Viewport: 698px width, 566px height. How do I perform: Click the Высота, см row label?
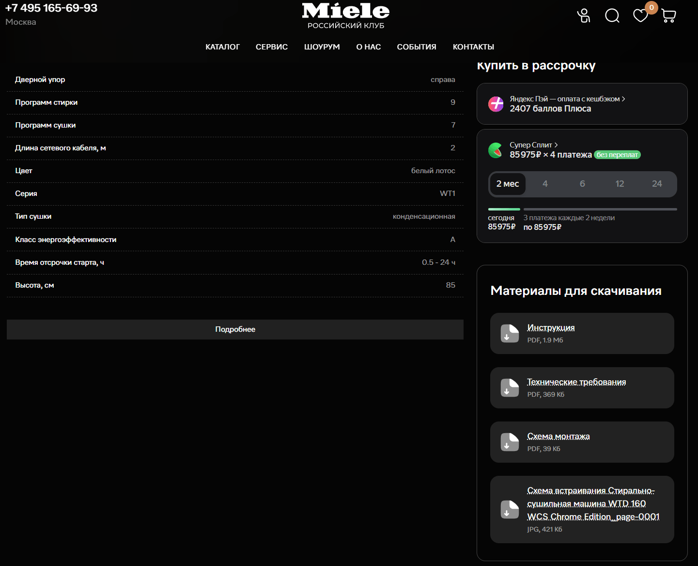click(x=34, y=285)
